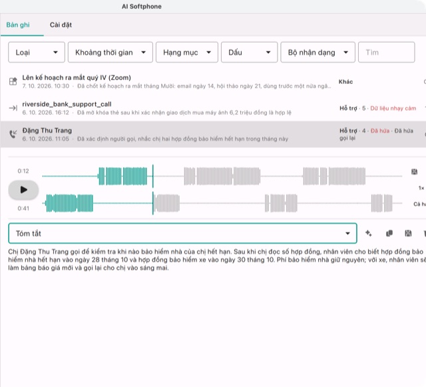426x387 pixels.
Task: Click the green playhead marker on waveform
Action: tap(153, 190)
